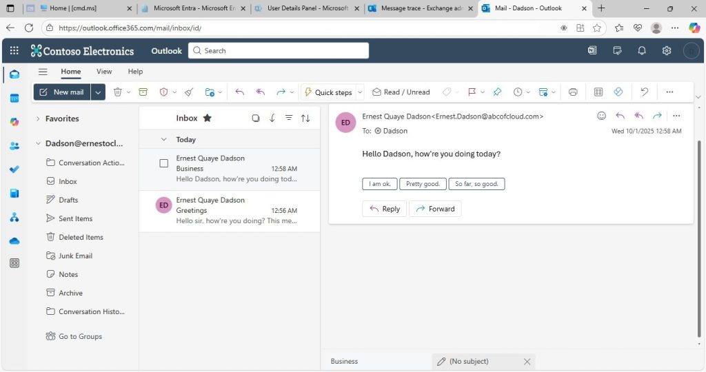Open the Calendar icon in sidebar
The image size is (706, 372).
tap(14, 98)
